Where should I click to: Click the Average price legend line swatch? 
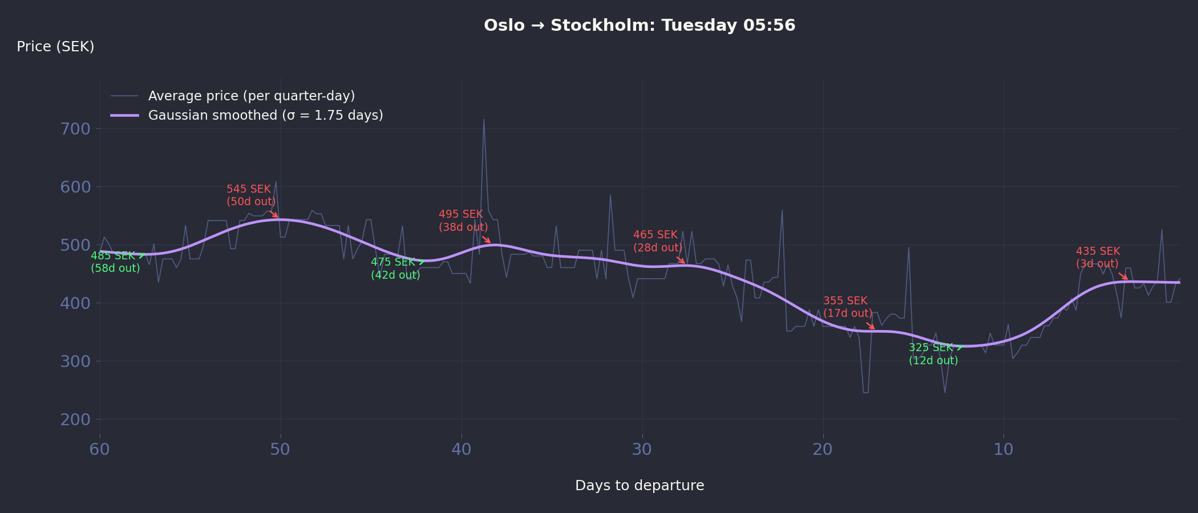click(124, 96)
